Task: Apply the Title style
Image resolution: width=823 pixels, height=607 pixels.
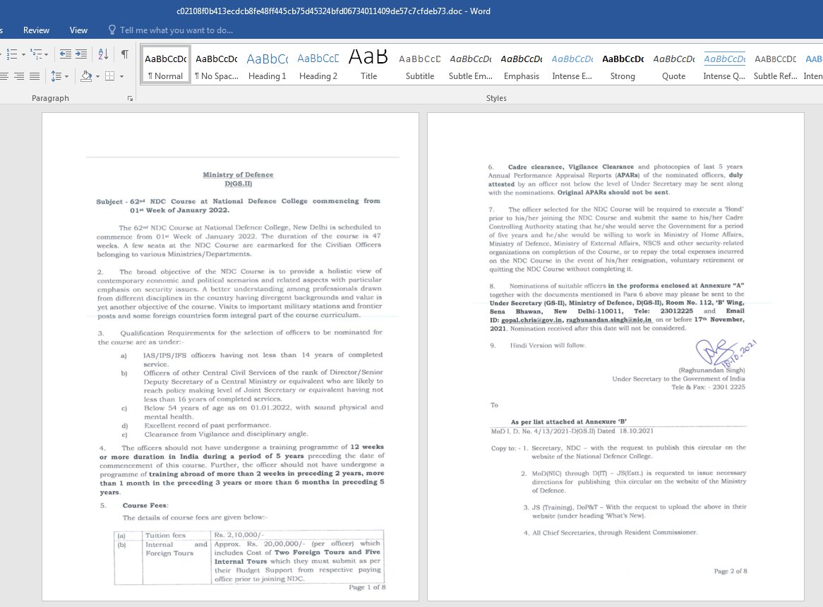Action: [x=368, y=65]
